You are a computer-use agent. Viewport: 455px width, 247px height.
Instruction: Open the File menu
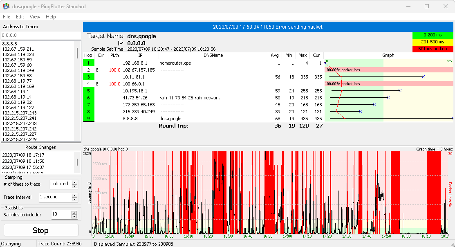point(7,17)
